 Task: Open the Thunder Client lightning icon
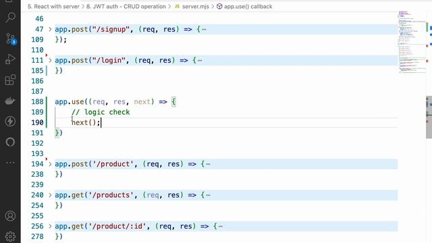point(10,122)
